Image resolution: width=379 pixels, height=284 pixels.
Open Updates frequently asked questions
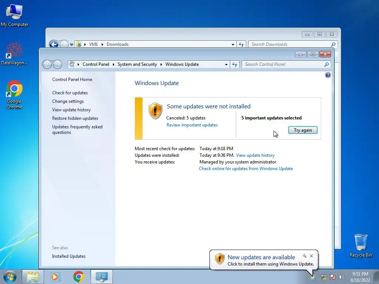(77, 129)
